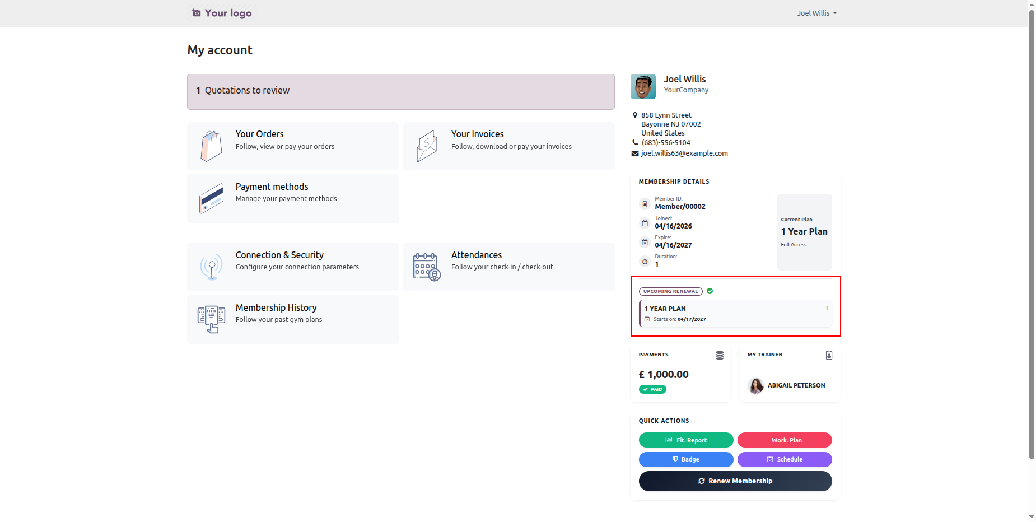Screen dimensions: 1036x522
Task: Click the £ 1,000.00 payment amount
Action: (664, 374)
